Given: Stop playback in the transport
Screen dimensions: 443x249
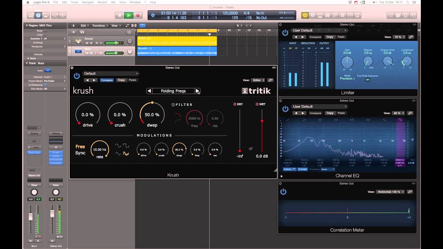Looking at the screenshot, I should coord(120,16).
